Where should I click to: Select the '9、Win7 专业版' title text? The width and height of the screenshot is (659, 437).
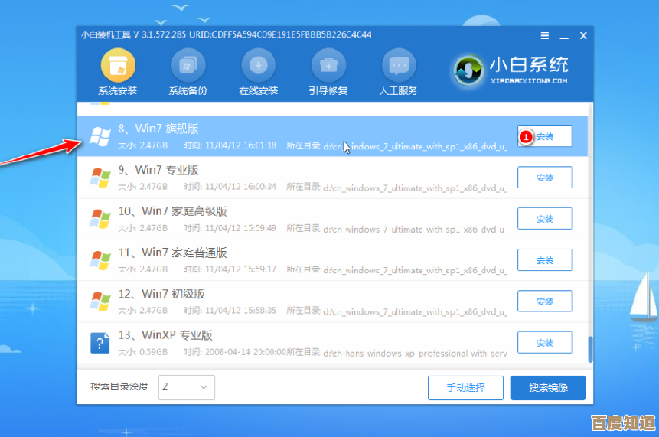158,170
